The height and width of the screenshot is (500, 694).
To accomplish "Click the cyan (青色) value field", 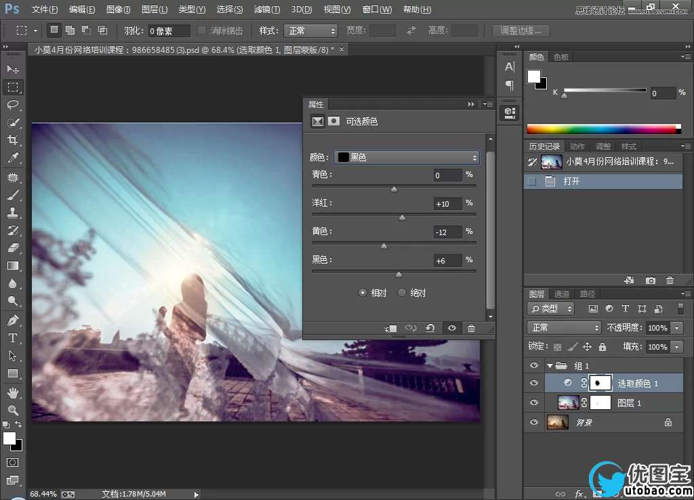I will 447,175.
